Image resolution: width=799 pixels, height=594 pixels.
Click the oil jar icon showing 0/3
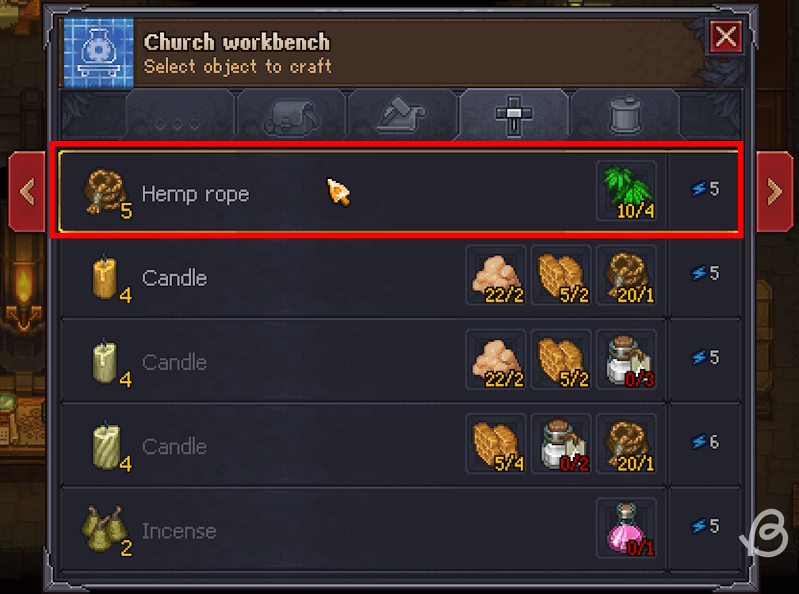pyautogui.click(x=626, y=360)
